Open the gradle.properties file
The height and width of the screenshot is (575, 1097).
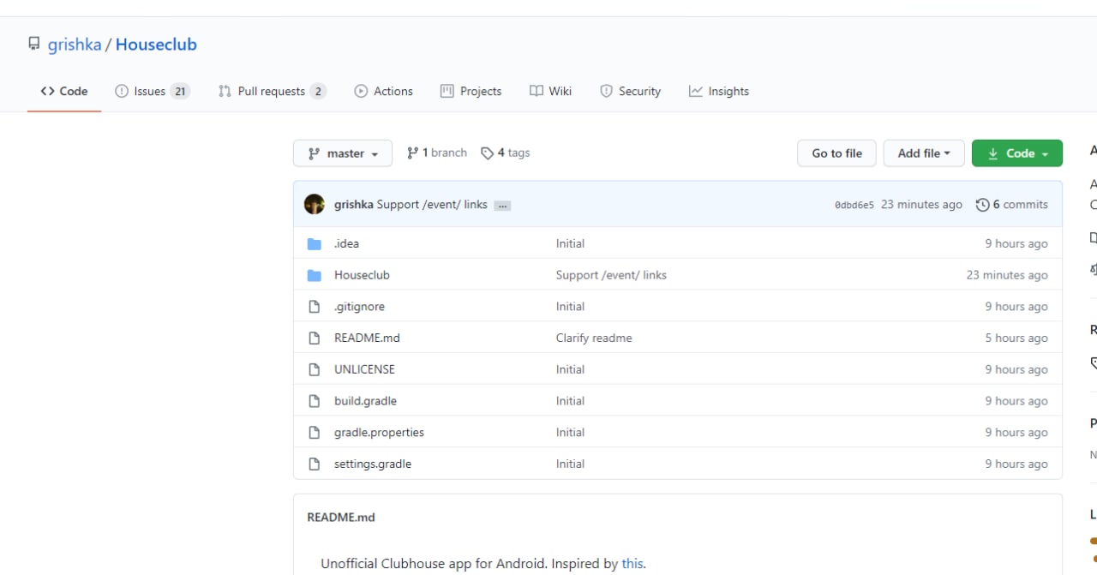coord(379,432)
